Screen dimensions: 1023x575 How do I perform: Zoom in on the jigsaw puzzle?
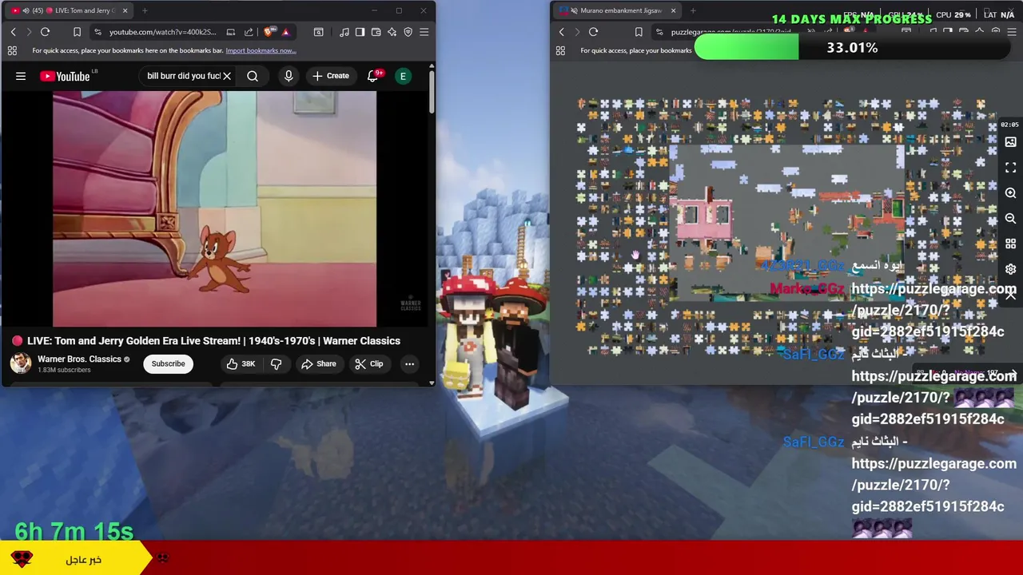tap(1010, 193)
